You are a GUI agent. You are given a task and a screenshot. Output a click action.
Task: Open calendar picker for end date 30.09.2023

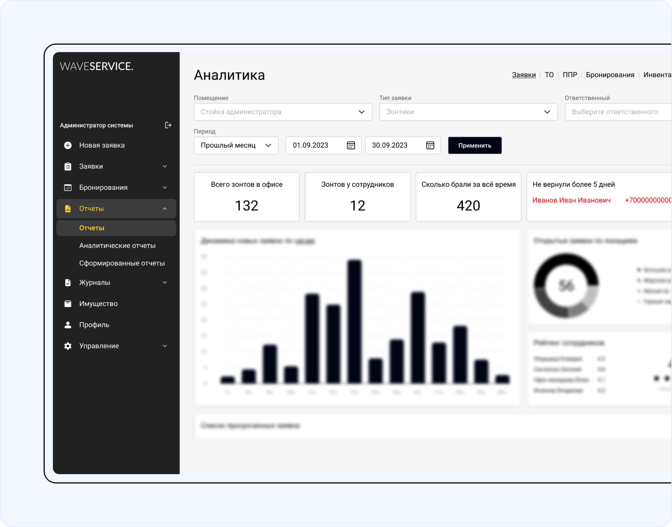click(x=430, y=145)
